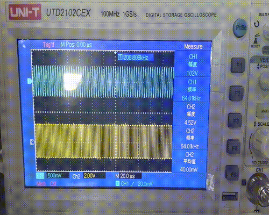Click the CH2 ground marker arrow
Image resolution: width=269 pixels, height=215 pixels.
tap(32, 142)
